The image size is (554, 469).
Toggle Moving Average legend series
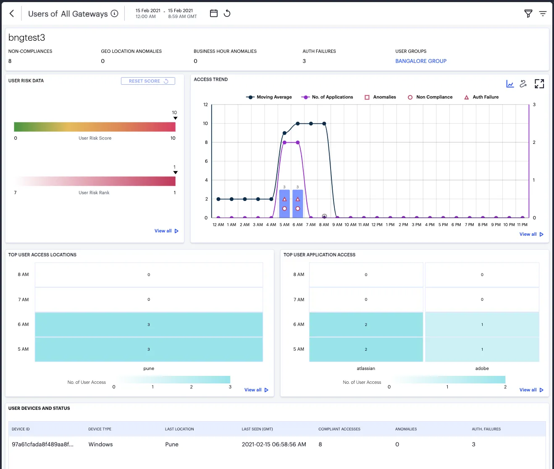click(x=269, y=97)
